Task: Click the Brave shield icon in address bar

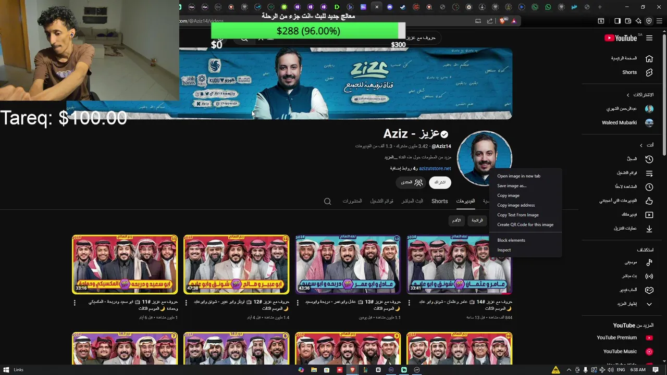Action: 502,21
